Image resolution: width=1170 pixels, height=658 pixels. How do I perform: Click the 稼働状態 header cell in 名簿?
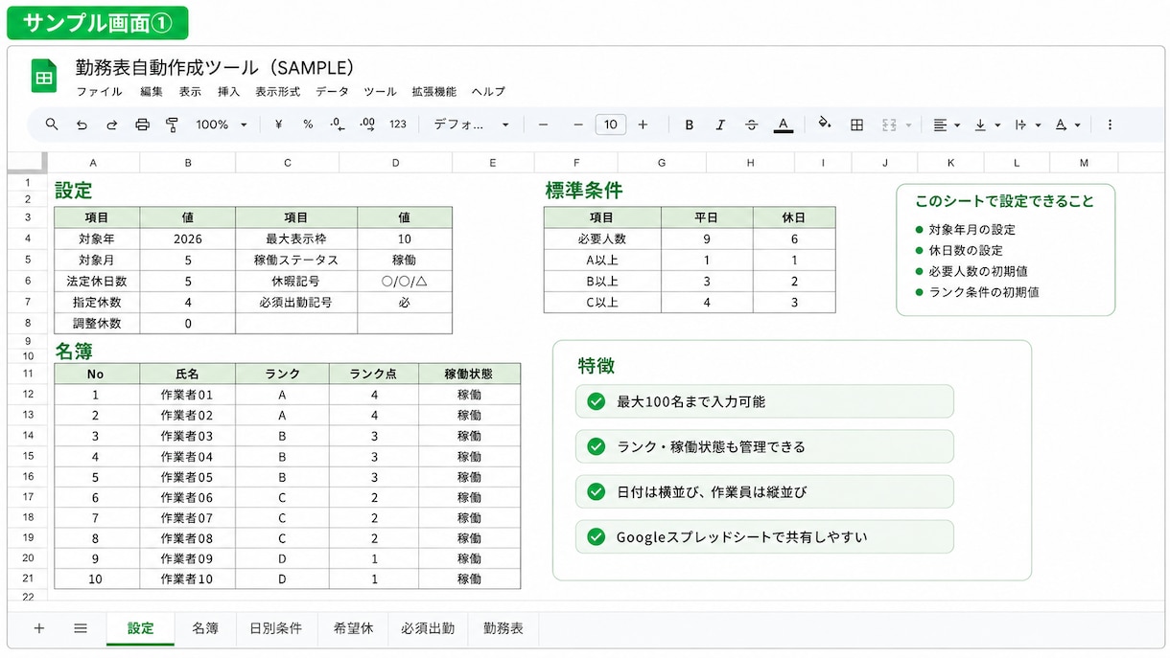coord(469,374)
